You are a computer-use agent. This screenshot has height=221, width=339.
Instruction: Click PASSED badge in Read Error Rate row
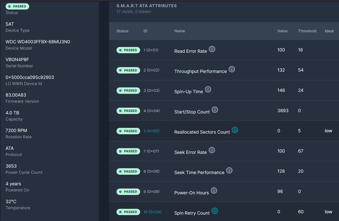point(128,50)
